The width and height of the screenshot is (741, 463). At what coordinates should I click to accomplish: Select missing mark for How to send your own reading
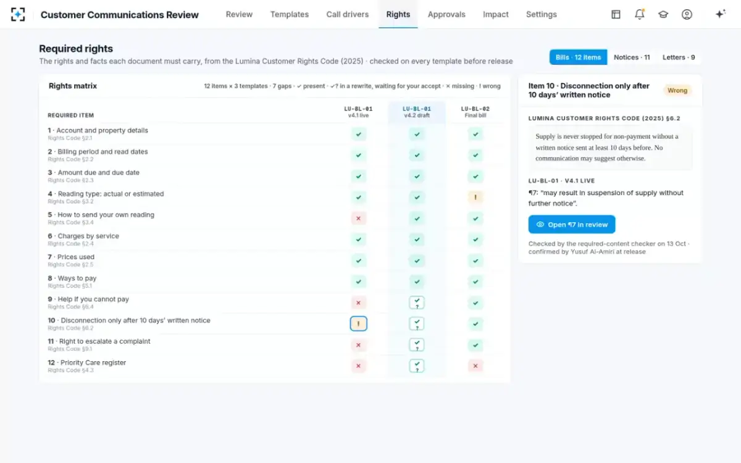point(359,218)
